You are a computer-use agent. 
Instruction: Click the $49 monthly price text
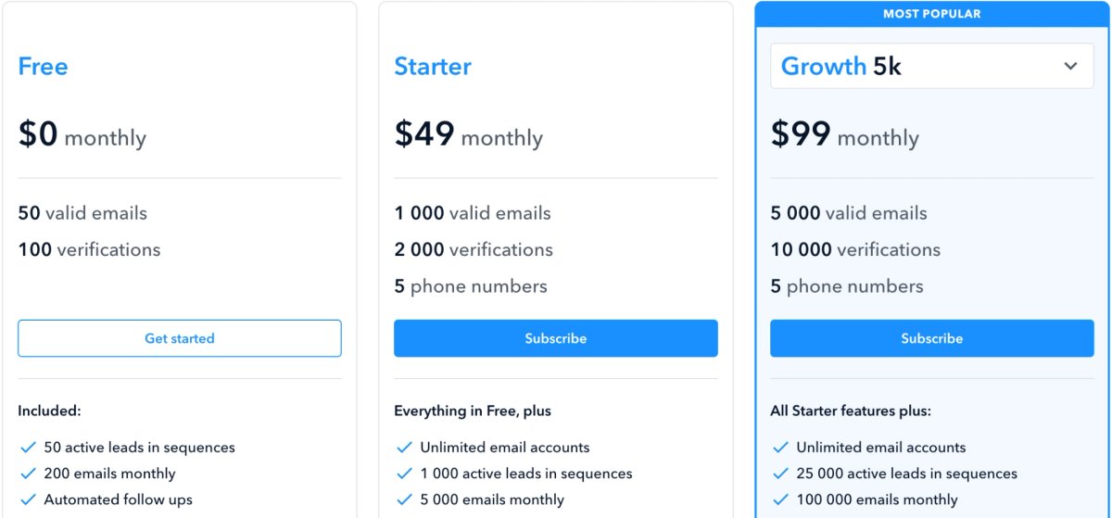click(469, 135)
